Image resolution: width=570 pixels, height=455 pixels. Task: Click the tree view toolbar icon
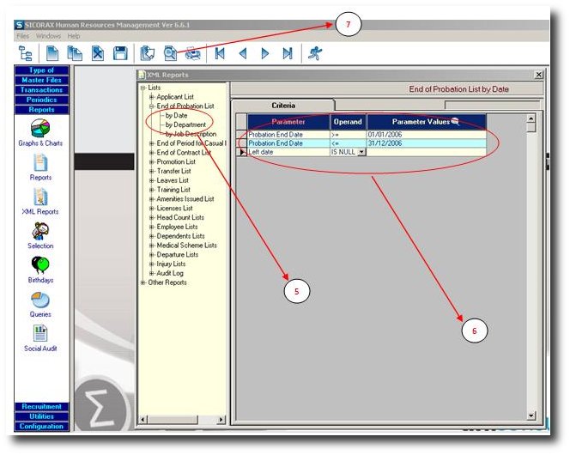click(25, 53)
